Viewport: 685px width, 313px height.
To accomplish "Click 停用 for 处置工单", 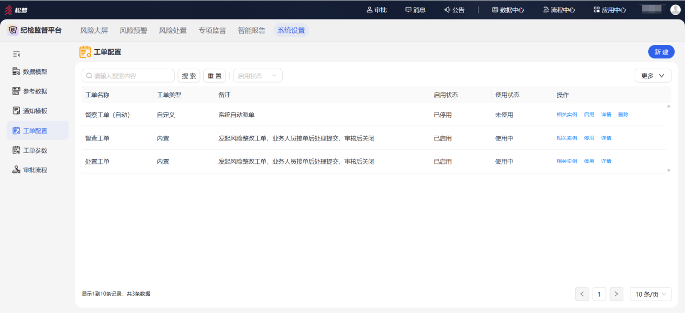I will click(589, 161).
